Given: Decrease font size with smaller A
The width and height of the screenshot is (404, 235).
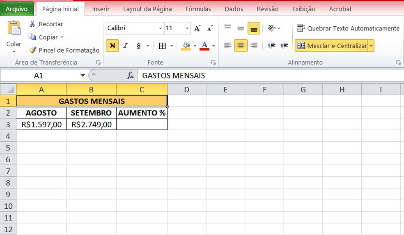Looking at the screenshot, I should pos(210,28).
